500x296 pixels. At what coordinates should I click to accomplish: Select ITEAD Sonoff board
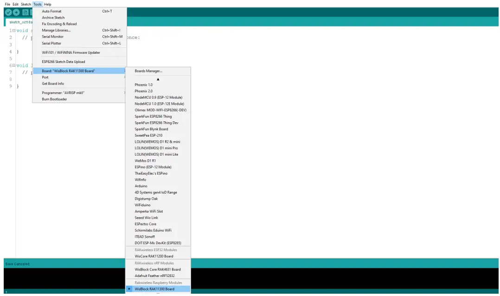pyautogui.click(x=158, y=237)
